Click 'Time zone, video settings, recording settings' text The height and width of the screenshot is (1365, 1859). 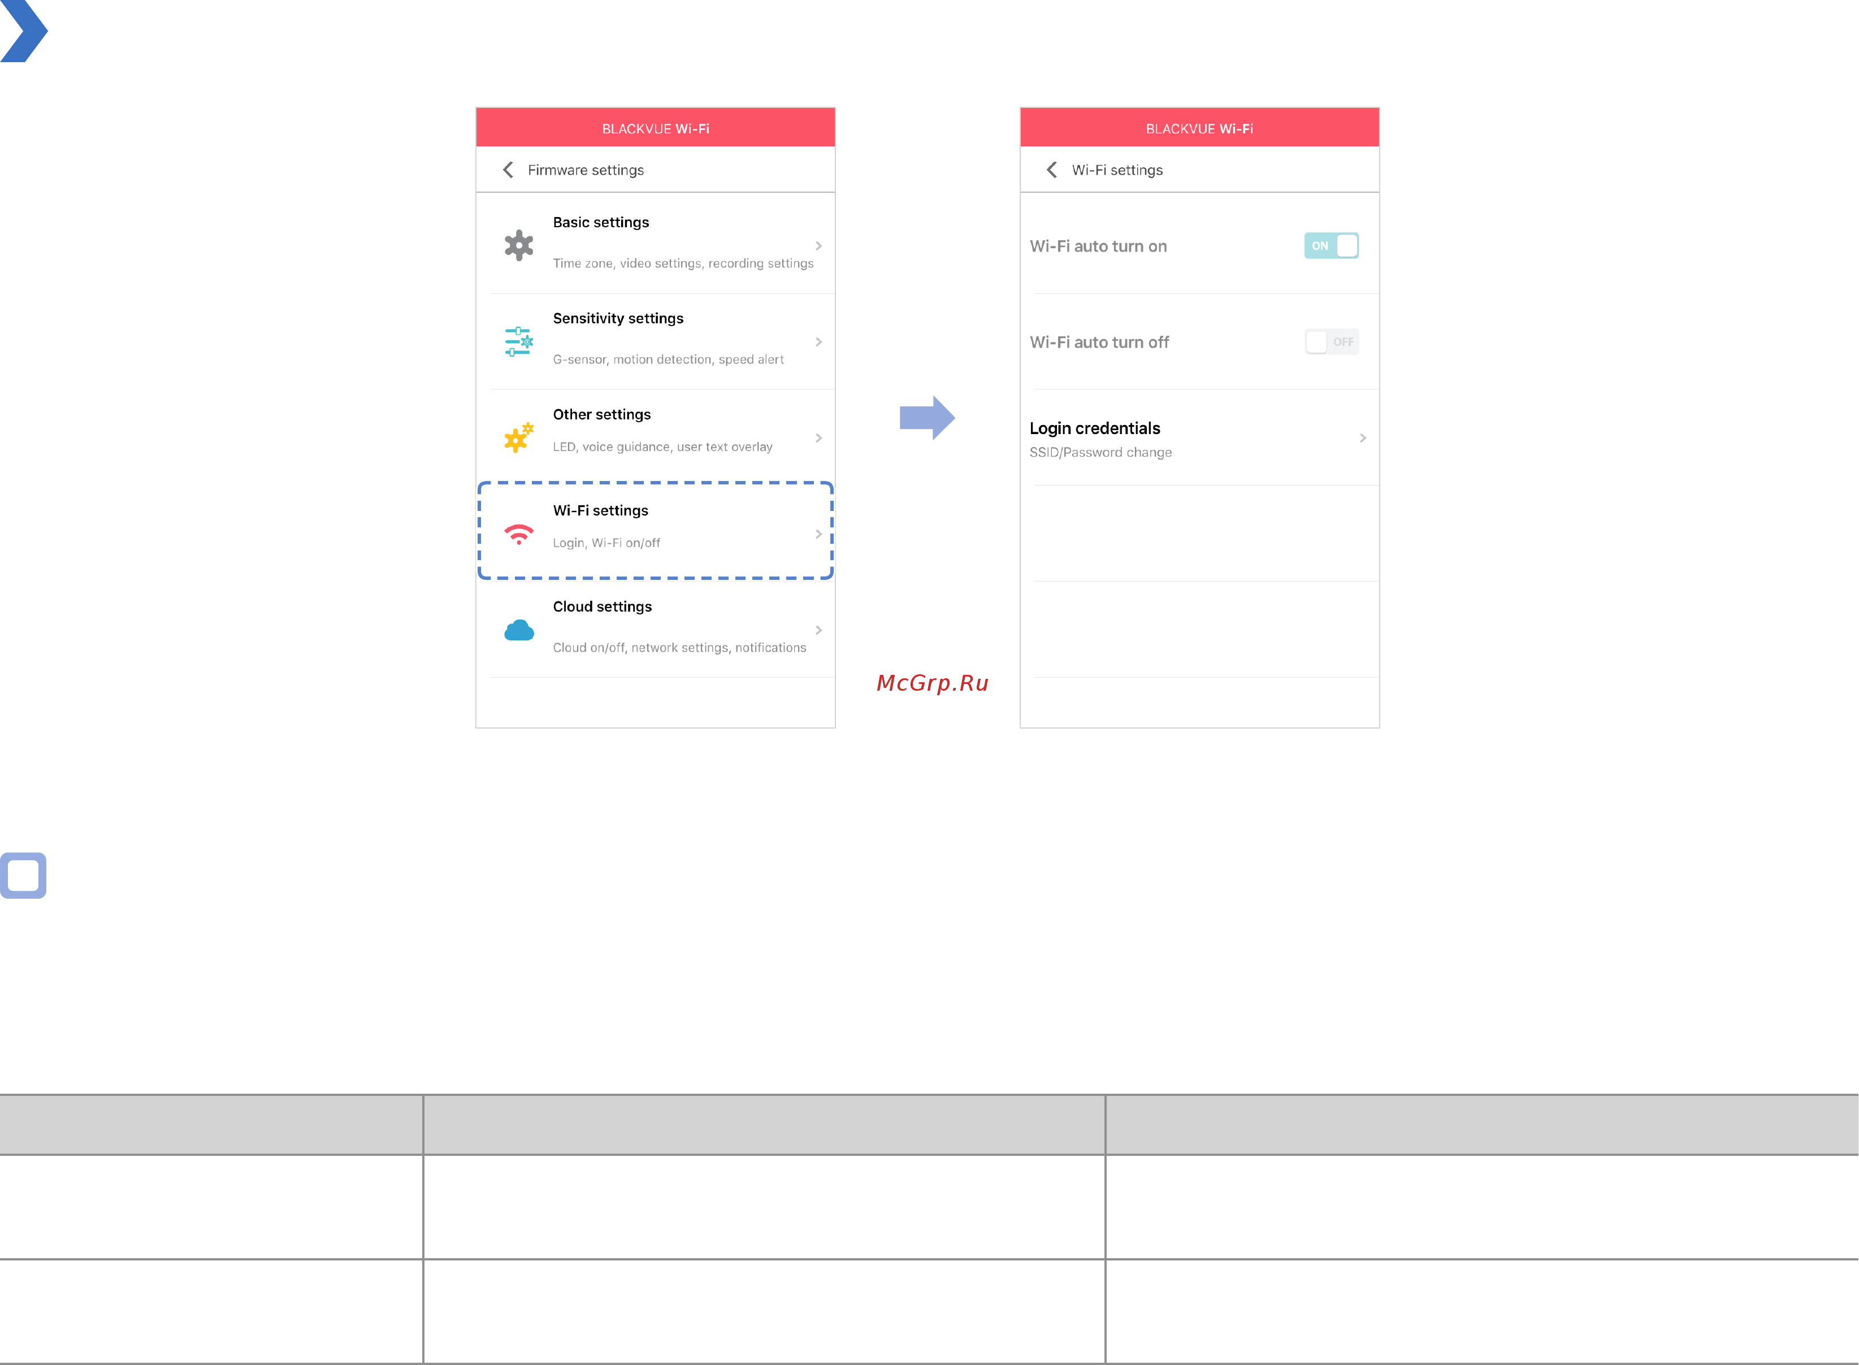[x=683, y=263]
